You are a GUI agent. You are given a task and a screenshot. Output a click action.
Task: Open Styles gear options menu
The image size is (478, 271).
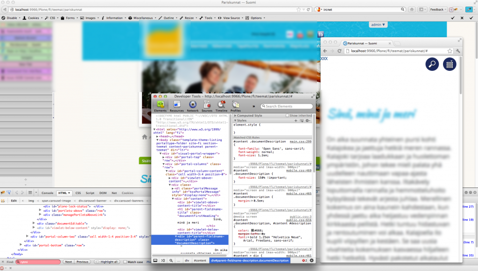coord(308,121)
